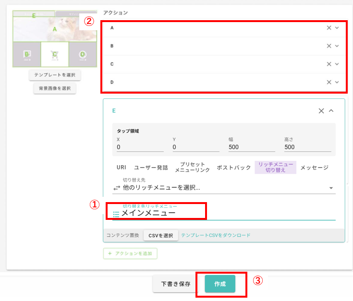The height and width of the screenshot is (301, 353).
Task: Expand action A chevron
Action: (337, 28)
